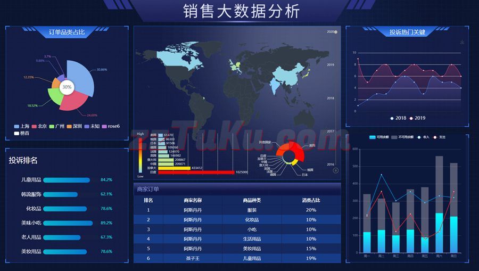The height and width of the screenshot is (271, 479).
Task: Toggle the 北京 pie legend entry
Action: (34, 126)
